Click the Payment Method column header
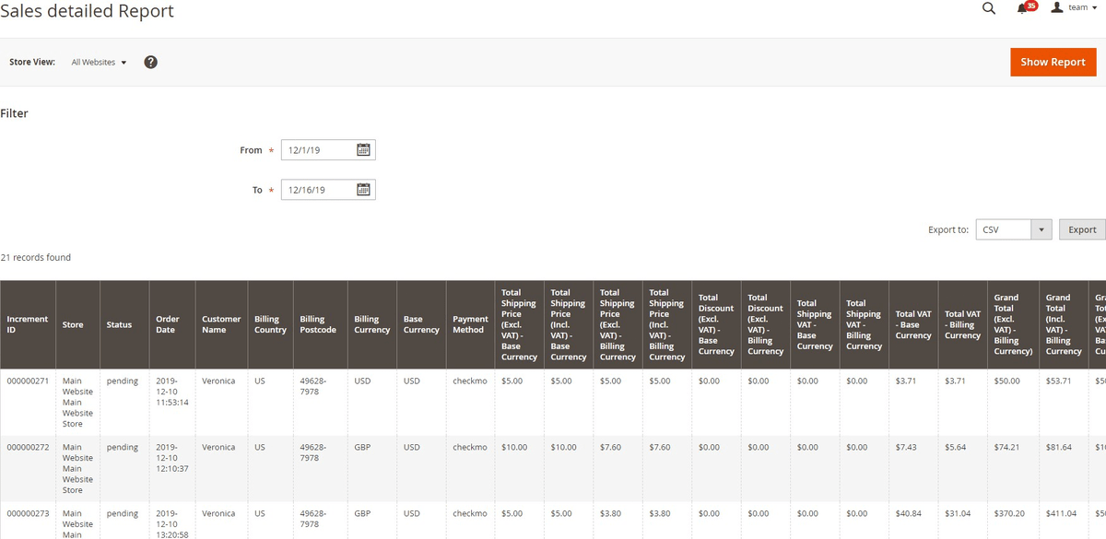This screenshot has height=539, width=1106. (470, 324)
